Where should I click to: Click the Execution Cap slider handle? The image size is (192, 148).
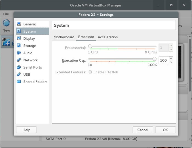point(154,59)
